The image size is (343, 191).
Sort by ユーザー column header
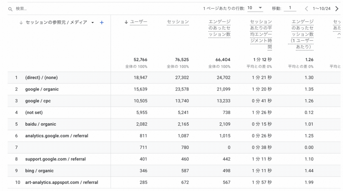coord(138,22)
